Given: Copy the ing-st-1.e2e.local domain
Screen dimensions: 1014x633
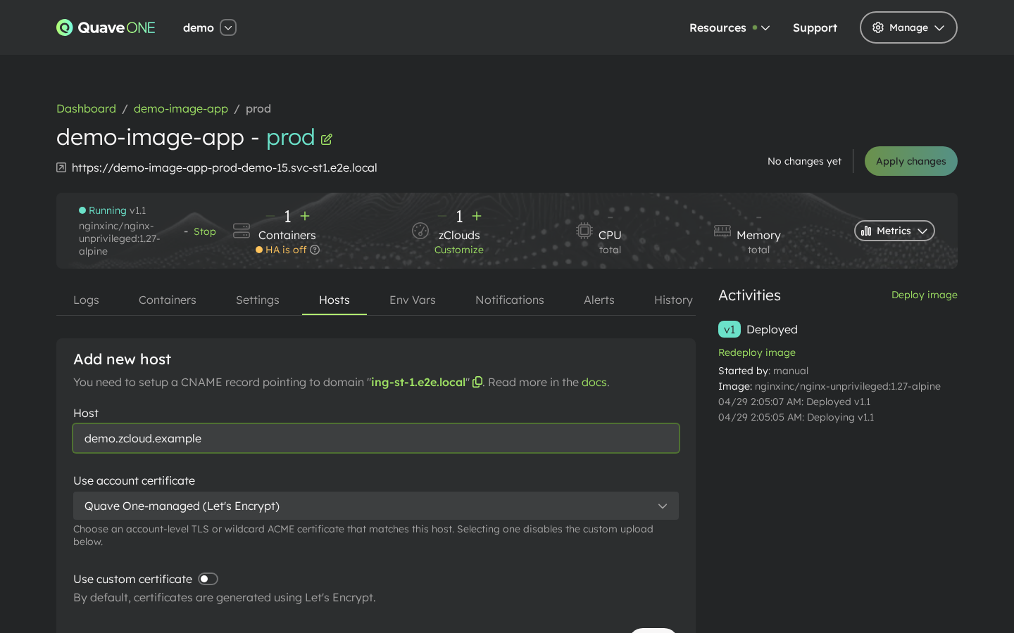Looking at the screenshot, I should tap(477, 382).
